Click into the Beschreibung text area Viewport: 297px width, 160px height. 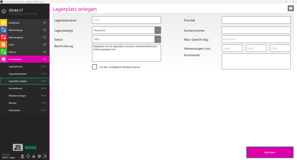[x=126, y=53]
